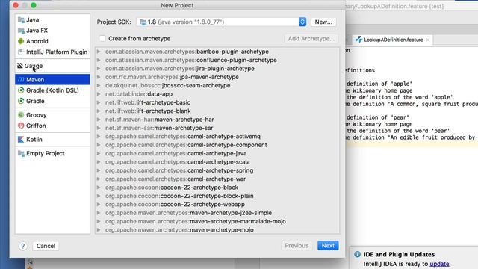
Task: Select camel-archetype-scala row
Action: tap(217, 162)
